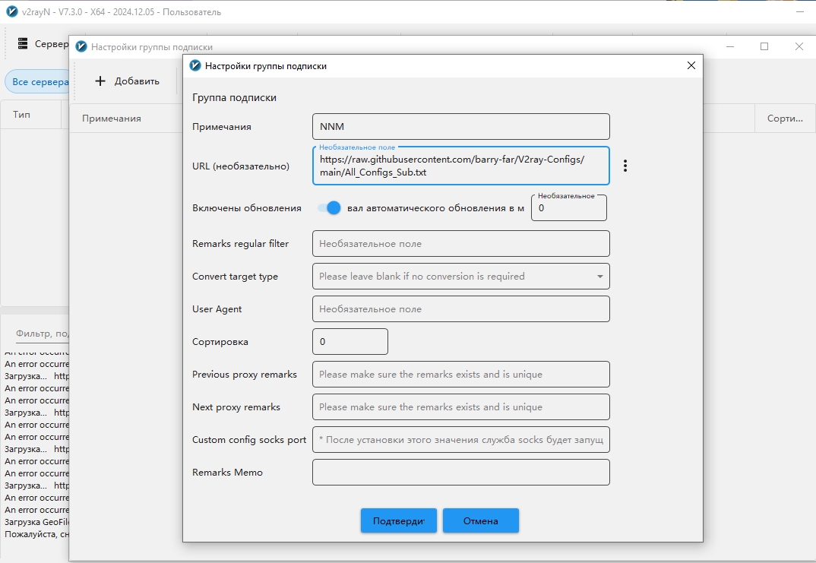Click the Примечания field containing NNM

tap(461, 126)
